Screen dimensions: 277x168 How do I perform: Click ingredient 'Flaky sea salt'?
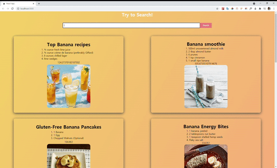pos(196,140)
